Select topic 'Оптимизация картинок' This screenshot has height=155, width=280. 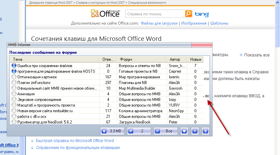tap(37, 77)
